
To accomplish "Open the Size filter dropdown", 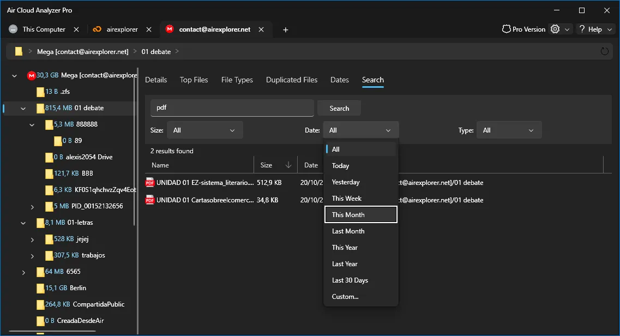I will click(x=205, y=130).
